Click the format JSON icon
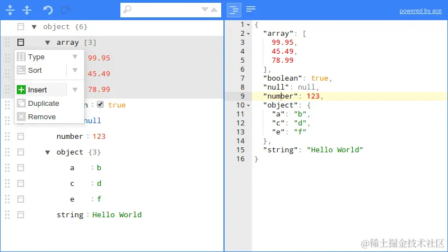This screenshot has height=252, width=448. [234, 10]
